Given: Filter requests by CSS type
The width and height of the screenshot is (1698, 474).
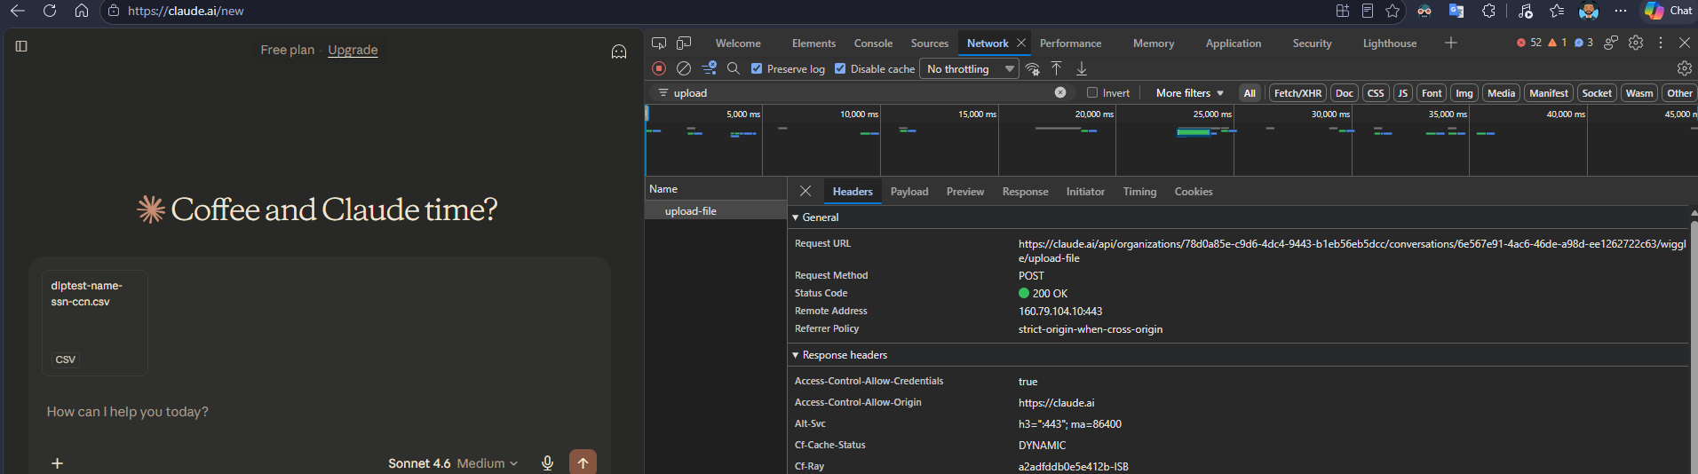Looking at the screenshot, I should click(1376, 92).
